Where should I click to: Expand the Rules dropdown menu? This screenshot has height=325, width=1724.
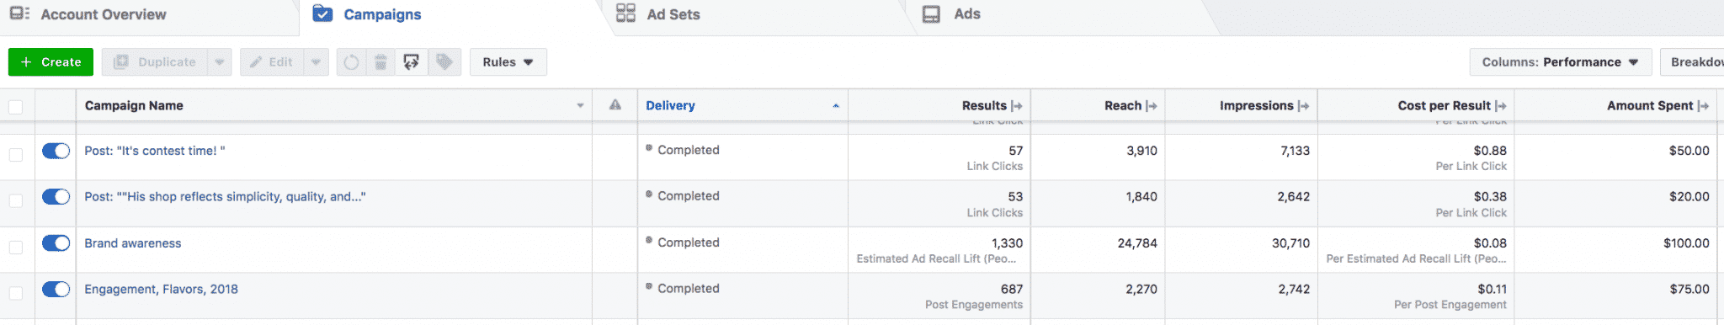coord(508,62)
